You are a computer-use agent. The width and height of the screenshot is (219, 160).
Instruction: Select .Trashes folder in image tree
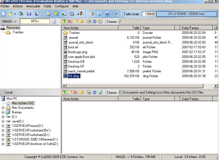[18, 32]
